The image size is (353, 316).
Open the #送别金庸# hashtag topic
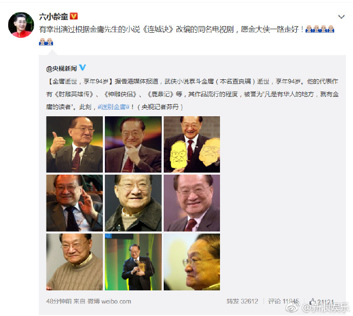tap(114, 107)
